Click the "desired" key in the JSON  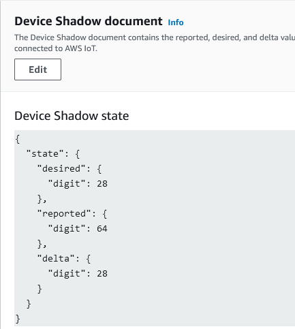61,169
